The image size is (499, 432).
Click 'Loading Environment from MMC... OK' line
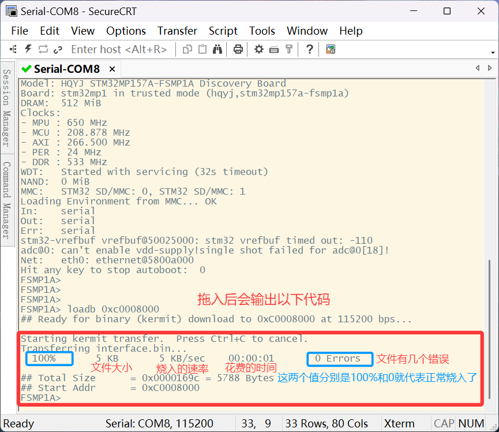[x=119, y=201]
